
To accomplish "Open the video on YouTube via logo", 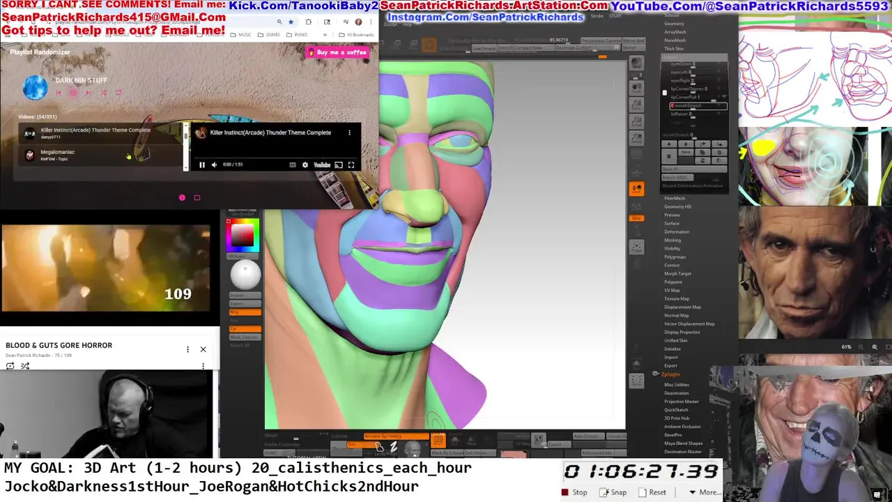I will [x=321, y=165].
